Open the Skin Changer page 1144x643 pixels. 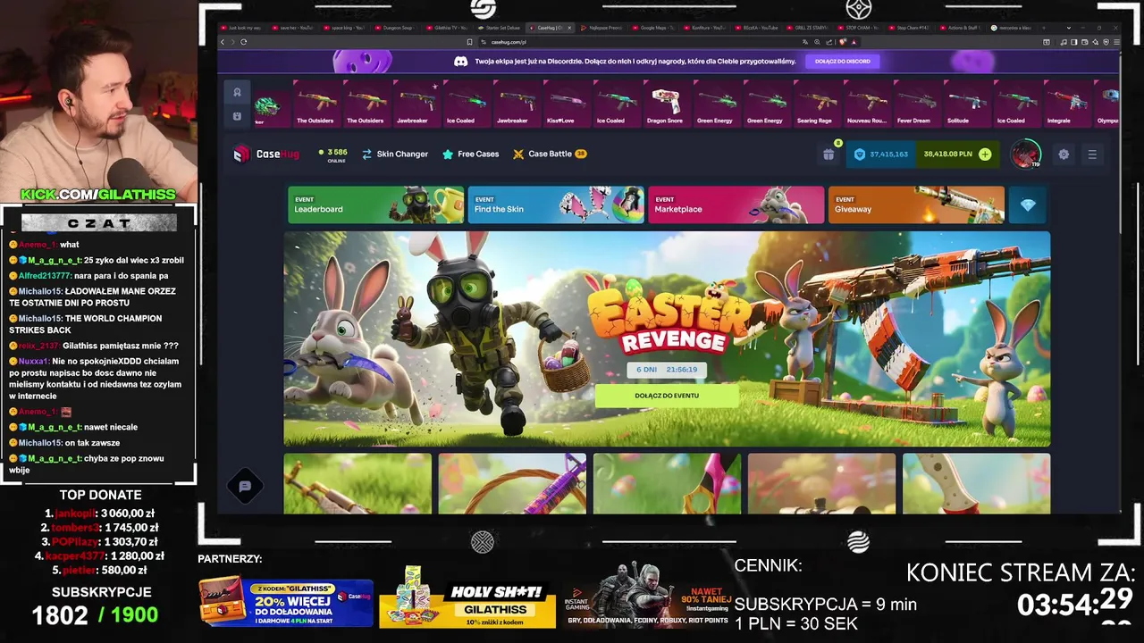pos(394,154)
